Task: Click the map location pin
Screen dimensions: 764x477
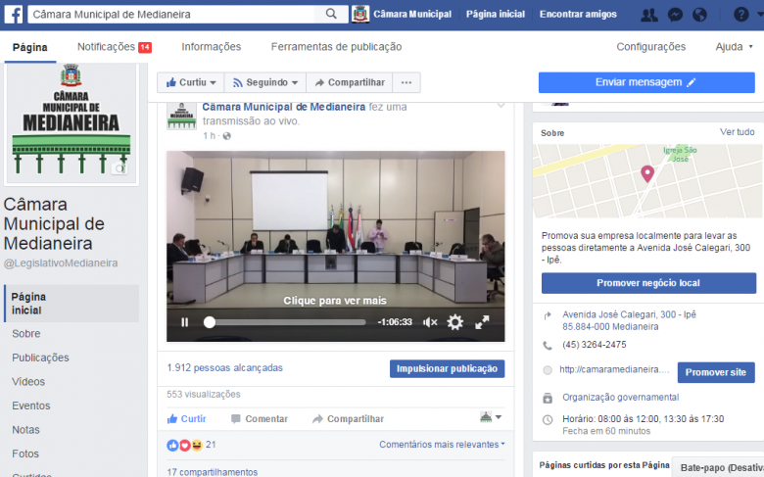Action: click(x=647, y=173)
